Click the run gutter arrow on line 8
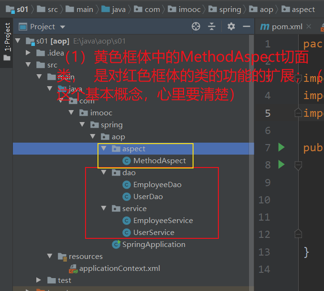 click(281, 165)
